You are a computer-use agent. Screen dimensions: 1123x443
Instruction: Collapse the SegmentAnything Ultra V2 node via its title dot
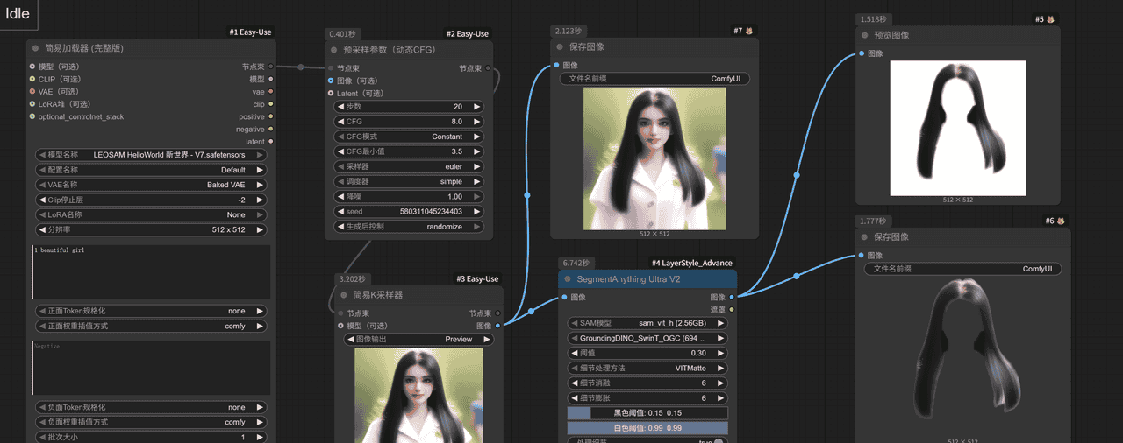(568, 279)
